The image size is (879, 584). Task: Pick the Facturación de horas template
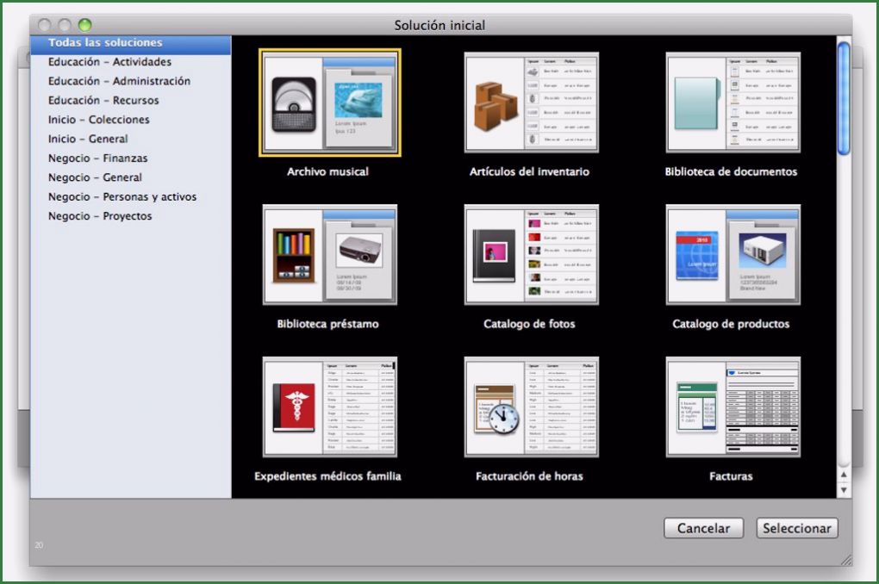click(531, 407)
